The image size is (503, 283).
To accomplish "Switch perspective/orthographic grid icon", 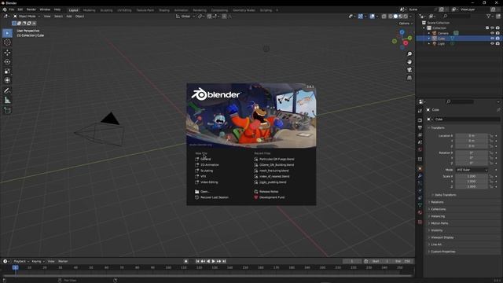I will click(x=409, y=78).
